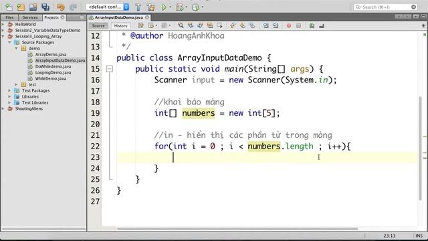Click Find Next Occurrence icon
The height and width of the screenshot is (241, 428).
[200, 25]
